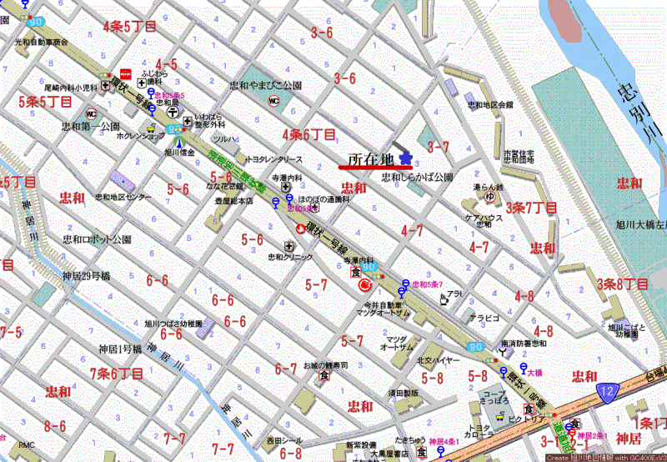Select the 忠和地区会館 label
Image resolution: width=667 pixels, height=462 pixels.
(x=490, y=104)
